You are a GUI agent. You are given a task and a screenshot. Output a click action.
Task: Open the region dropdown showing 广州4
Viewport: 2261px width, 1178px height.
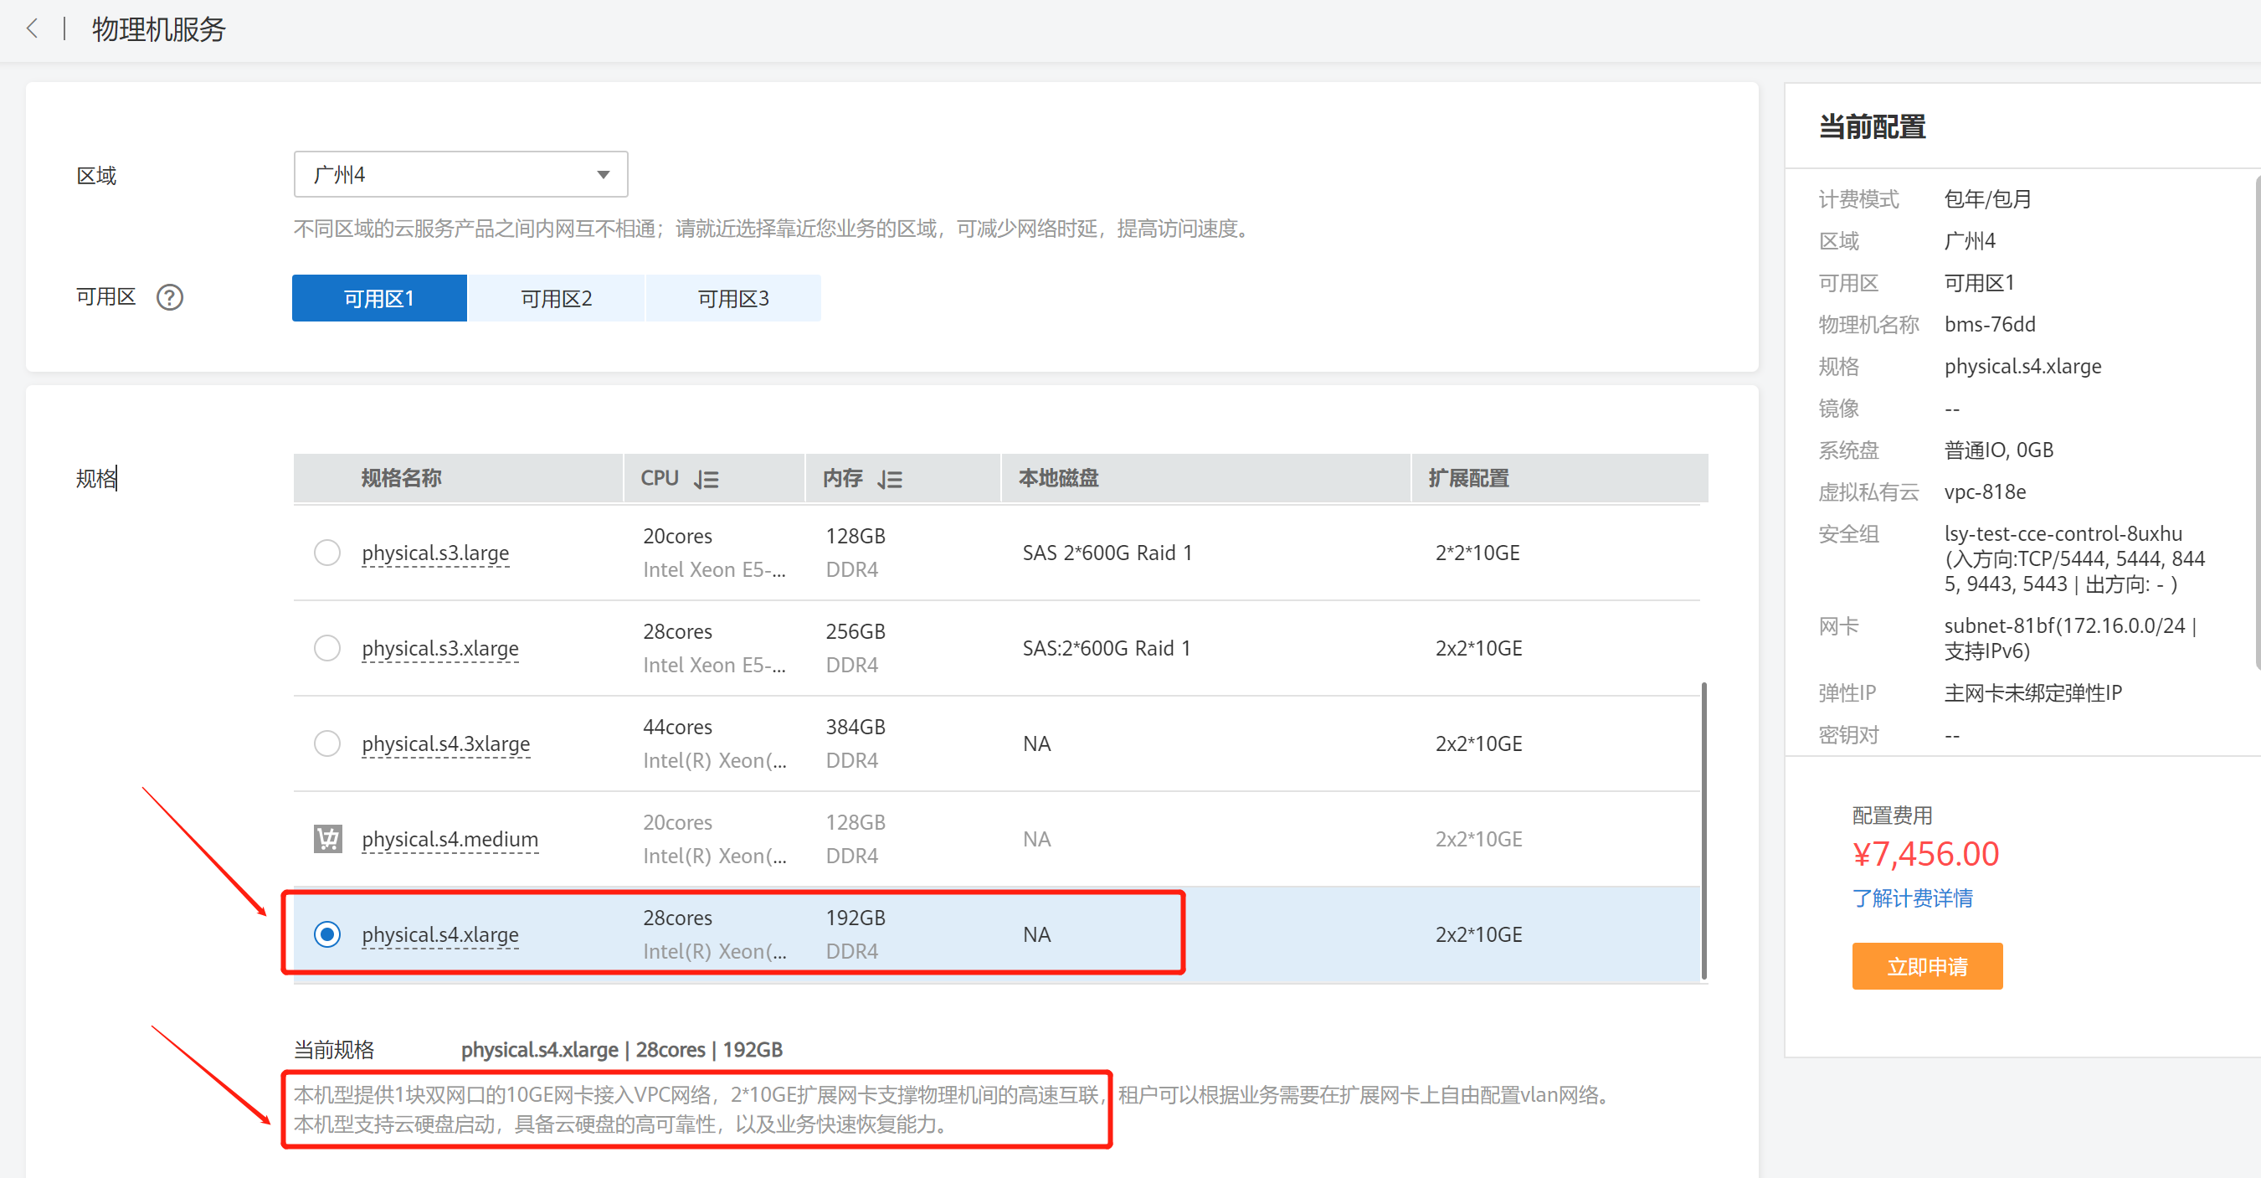[460, 174]
